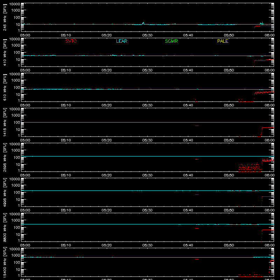This screenshot has height=280, width=280.
Task: Click the 10000 tick of 245 MHz panel
Action: [x=15, y=4]
